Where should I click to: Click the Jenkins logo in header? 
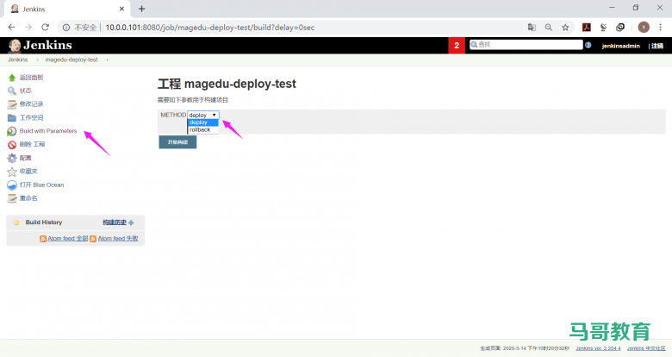click(40, 45)
